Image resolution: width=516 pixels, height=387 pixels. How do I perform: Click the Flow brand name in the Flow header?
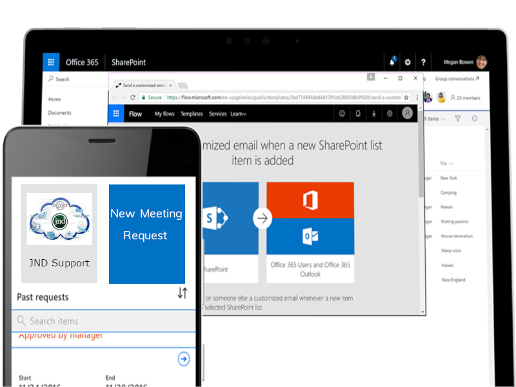click(135, 114)
